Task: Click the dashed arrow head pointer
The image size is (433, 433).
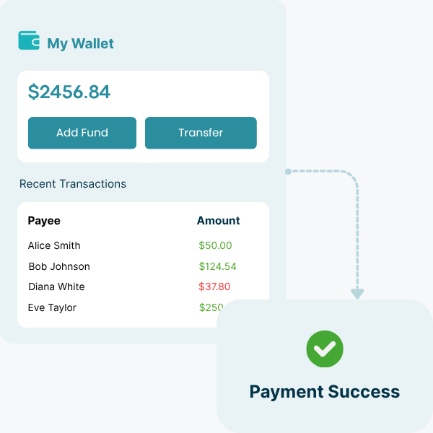Action: (x=357, y=293)
